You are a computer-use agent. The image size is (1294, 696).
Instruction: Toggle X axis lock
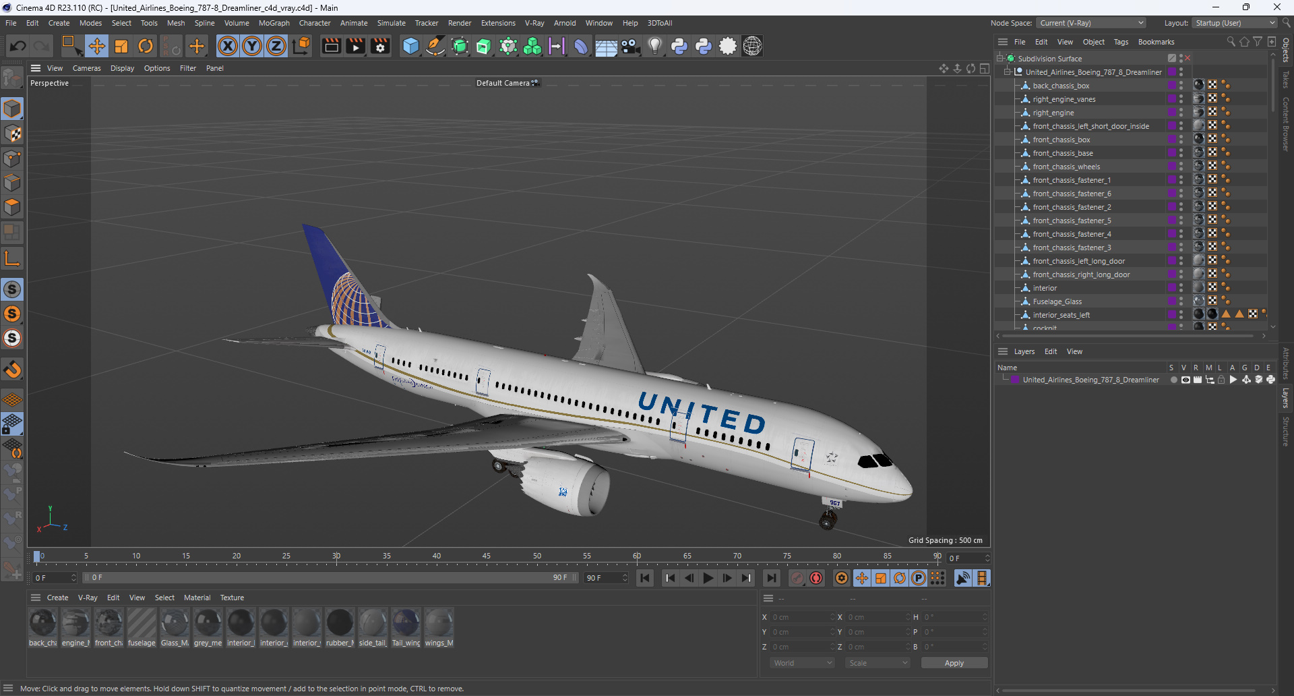[x=228, y=46]
